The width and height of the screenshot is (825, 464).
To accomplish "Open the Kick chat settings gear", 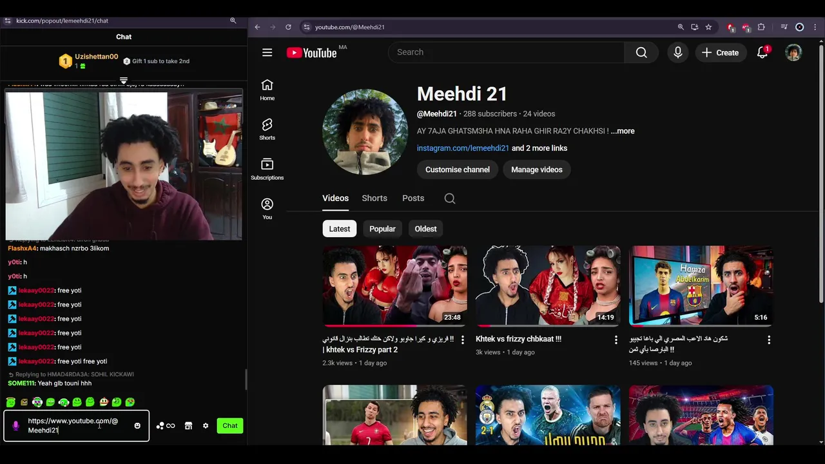I will (x=206, y=425).
